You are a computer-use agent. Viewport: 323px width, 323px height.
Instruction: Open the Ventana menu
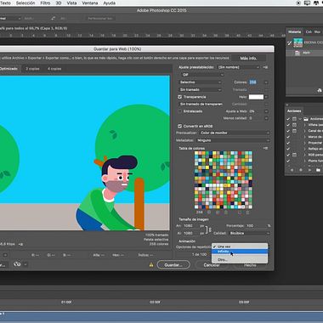click(x=90, y=3)
